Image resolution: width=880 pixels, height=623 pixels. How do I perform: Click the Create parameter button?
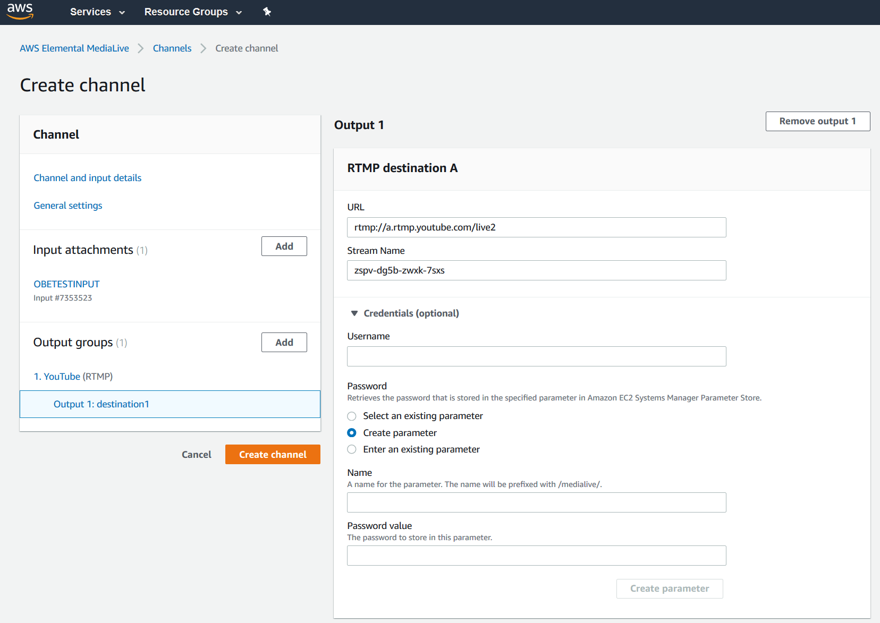(x=670, y=588)
